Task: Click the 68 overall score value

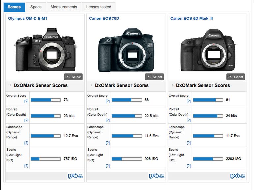Action: [x=147, y=100]
